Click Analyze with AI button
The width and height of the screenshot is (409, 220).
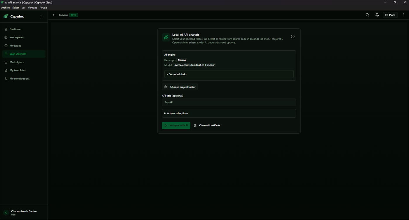[176, 126]
